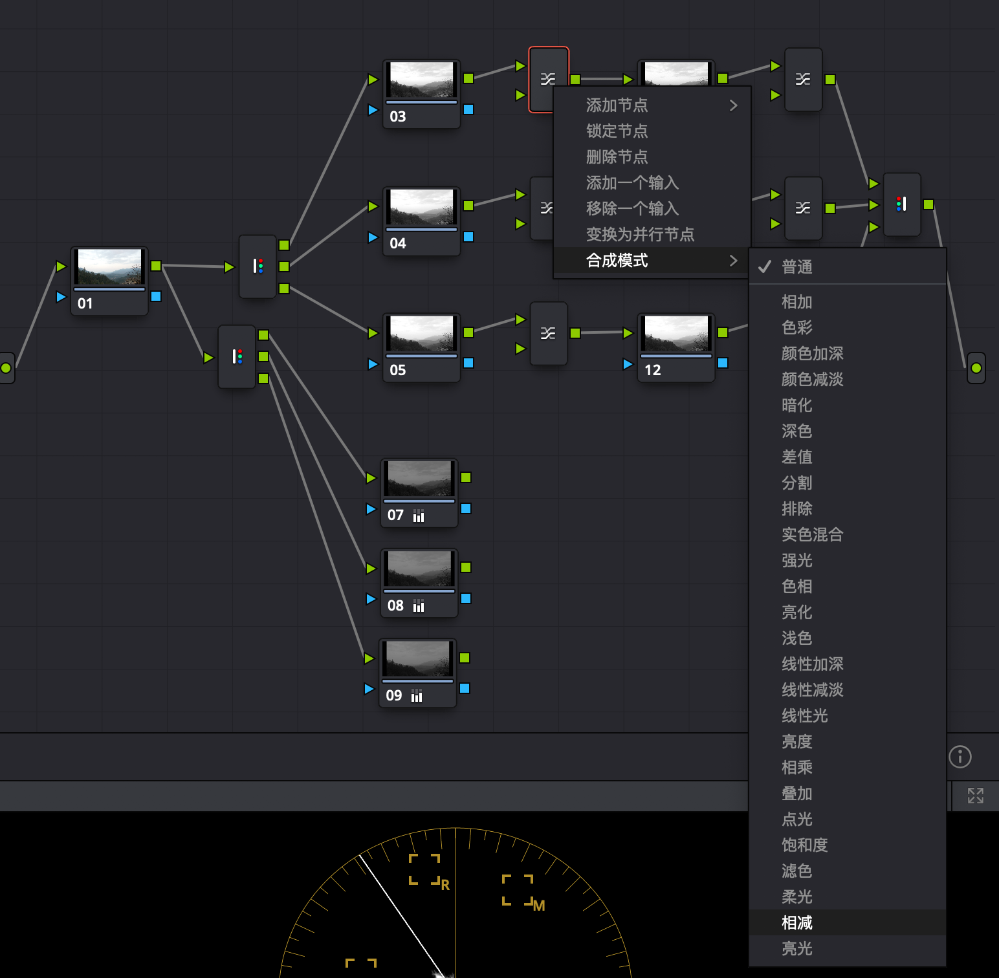Select the node 05 thumbnail
The image size is (999, 978).
tap(421, 334)
